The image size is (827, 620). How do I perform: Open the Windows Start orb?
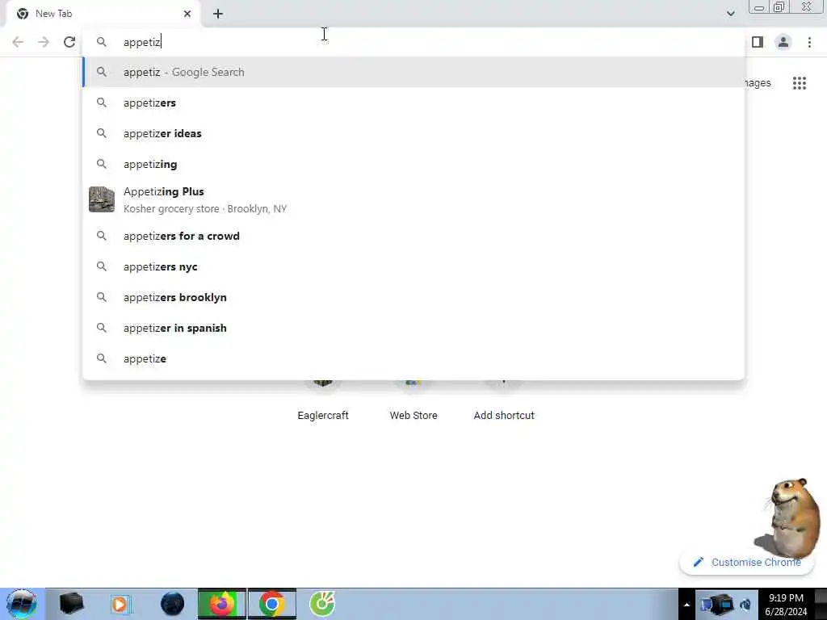[x=22, y=604]
